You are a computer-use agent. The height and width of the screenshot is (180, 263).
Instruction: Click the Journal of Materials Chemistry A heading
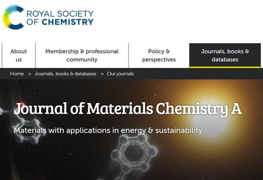(127, 109)
